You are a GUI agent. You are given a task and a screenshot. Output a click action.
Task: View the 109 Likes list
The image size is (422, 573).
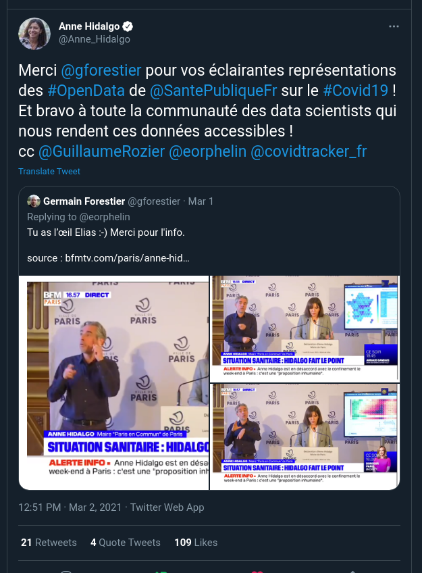tap(195, 543)
